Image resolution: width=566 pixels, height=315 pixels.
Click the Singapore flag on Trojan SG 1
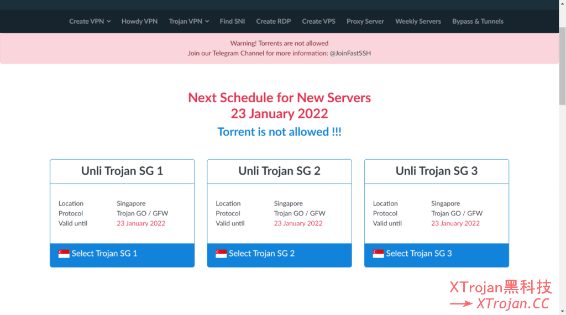pos(64,254)
